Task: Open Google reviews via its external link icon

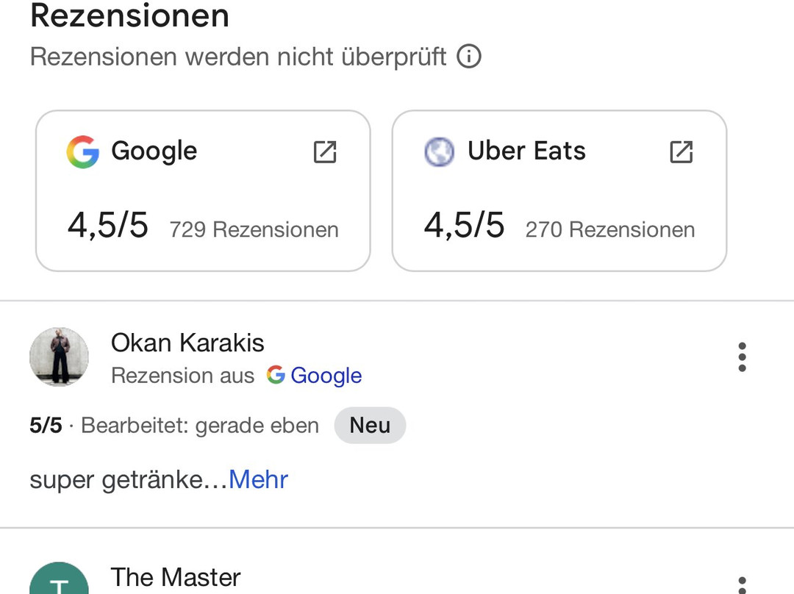Action: tap(325, 152)
